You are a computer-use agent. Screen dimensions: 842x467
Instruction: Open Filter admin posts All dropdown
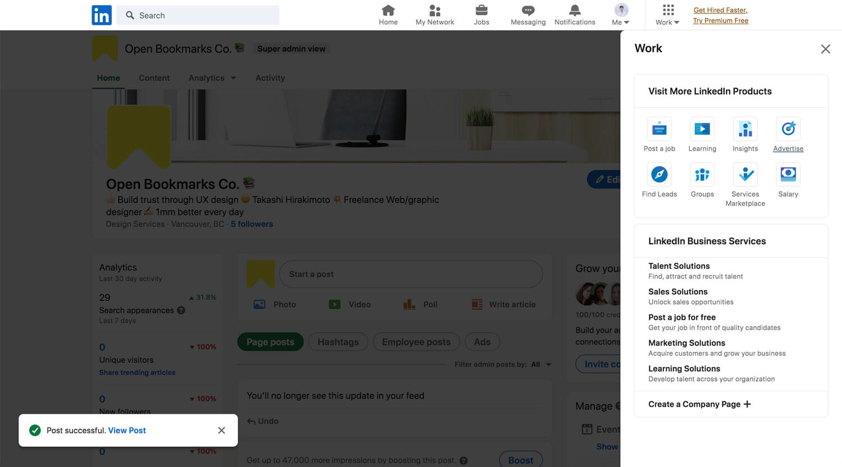coord(541,364)
